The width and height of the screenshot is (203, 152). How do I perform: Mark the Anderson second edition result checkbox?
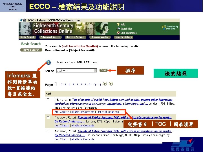(48, 131)
